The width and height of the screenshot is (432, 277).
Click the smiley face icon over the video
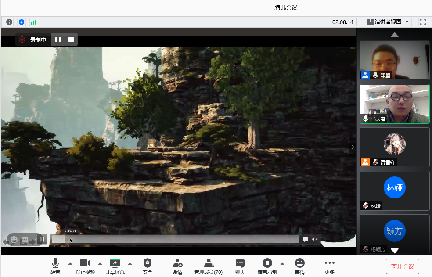click(x=14, y=240)
